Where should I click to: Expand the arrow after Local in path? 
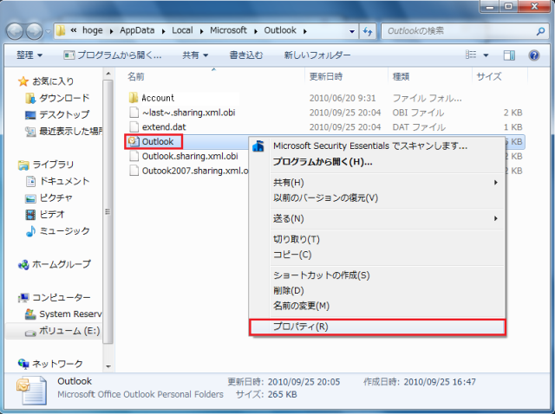pos(201,31)
